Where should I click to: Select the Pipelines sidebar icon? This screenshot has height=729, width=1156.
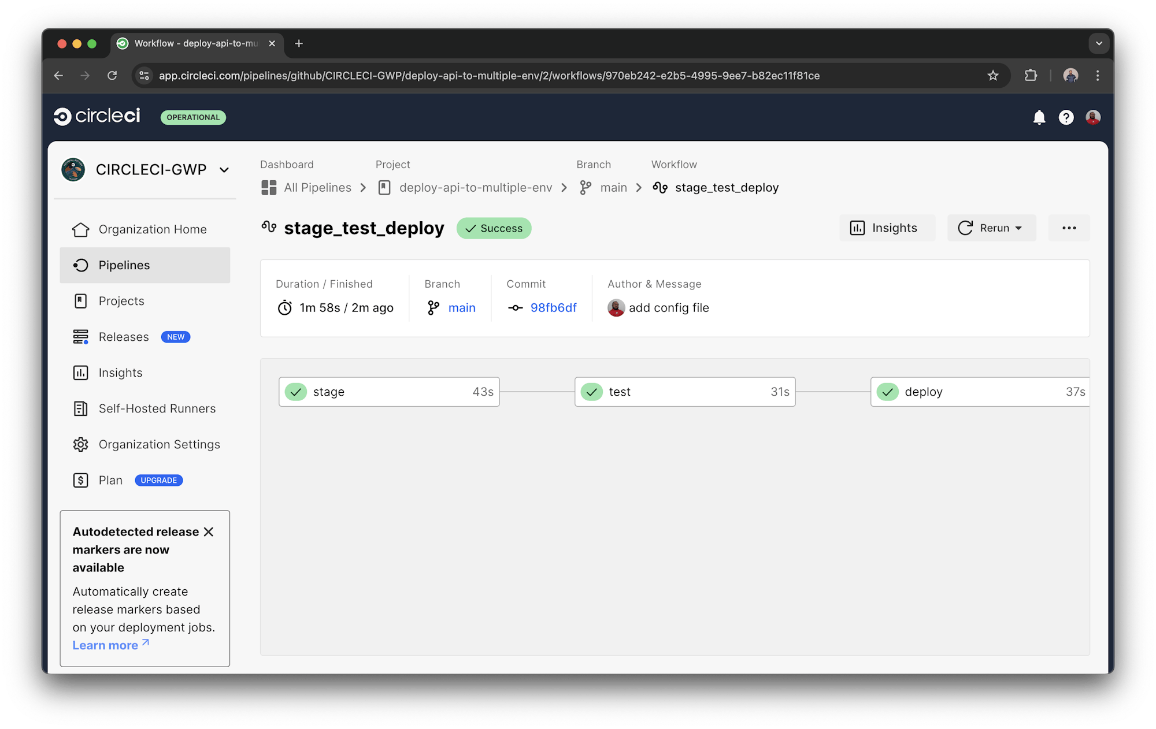pyautogui.click(x=81, y=265)
